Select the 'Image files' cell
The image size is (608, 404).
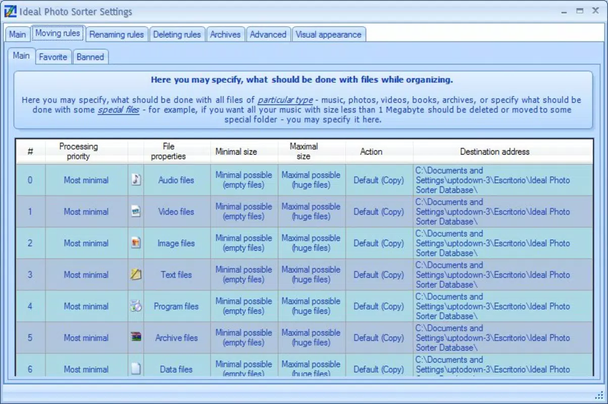pos(176,243)
